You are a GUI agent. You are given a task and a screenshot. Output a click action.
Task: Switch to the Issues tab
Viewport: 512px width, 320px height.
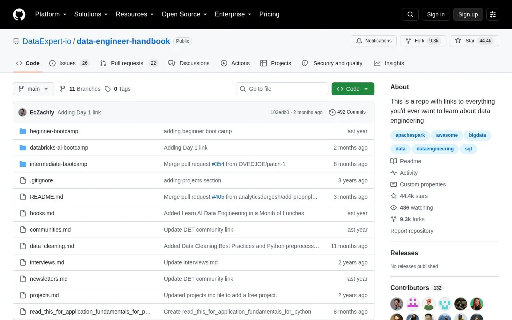point(70,63)
